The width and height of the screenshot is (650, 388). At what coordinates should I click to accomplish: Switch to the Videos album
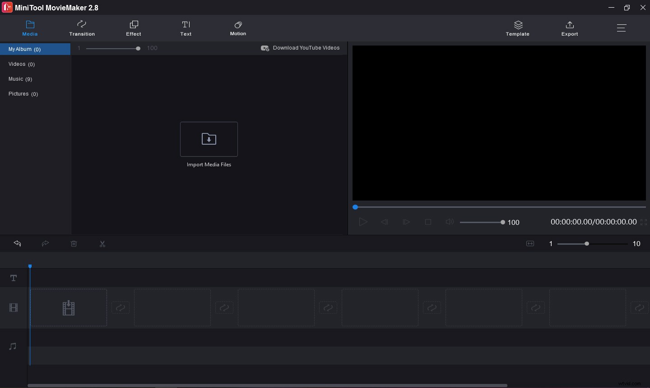click(21, 64)
